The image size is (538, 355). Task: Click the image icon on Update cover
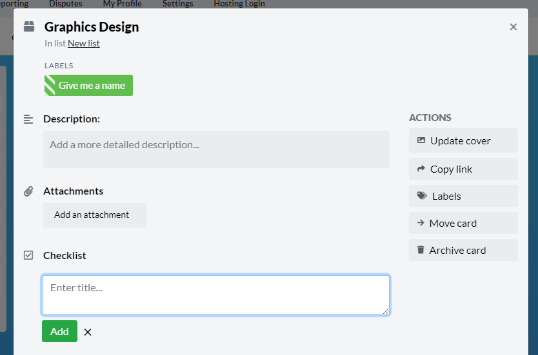coord(421,140)
